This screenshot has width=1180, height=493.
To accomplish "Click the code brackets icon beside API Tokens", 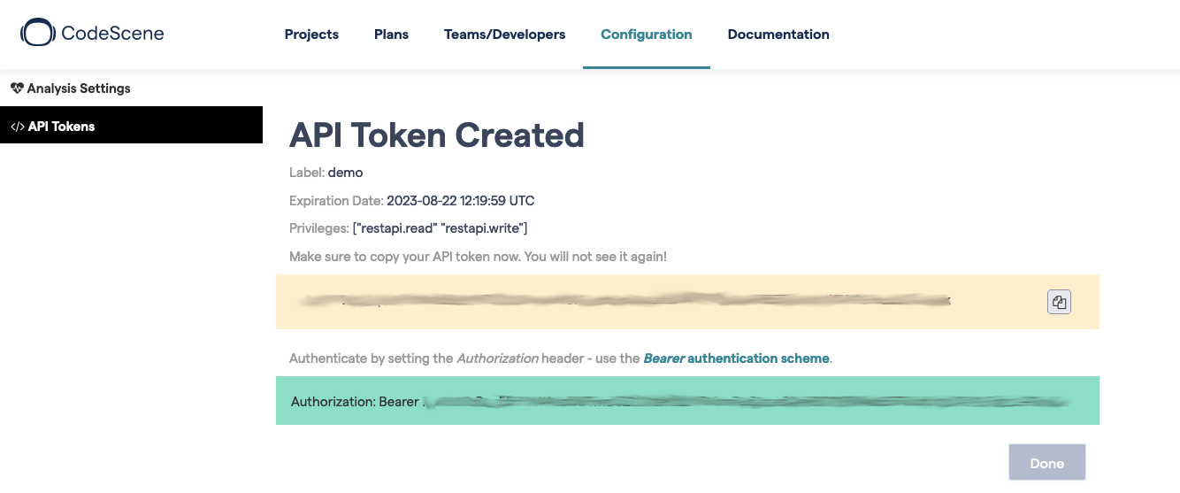I will pyautogui.click(x=17, y=127).
